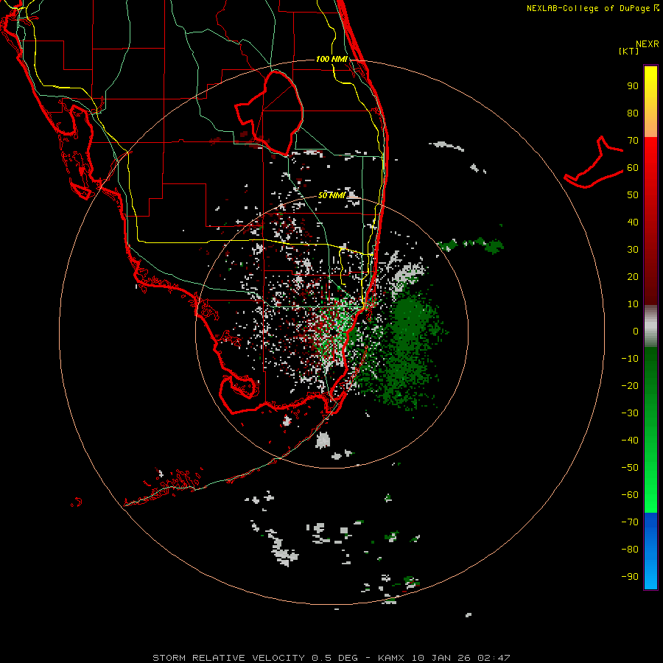Screen dimensions: 663x663
Task: Click the 70 value on color scale
Action: click(x=633, y=141)
